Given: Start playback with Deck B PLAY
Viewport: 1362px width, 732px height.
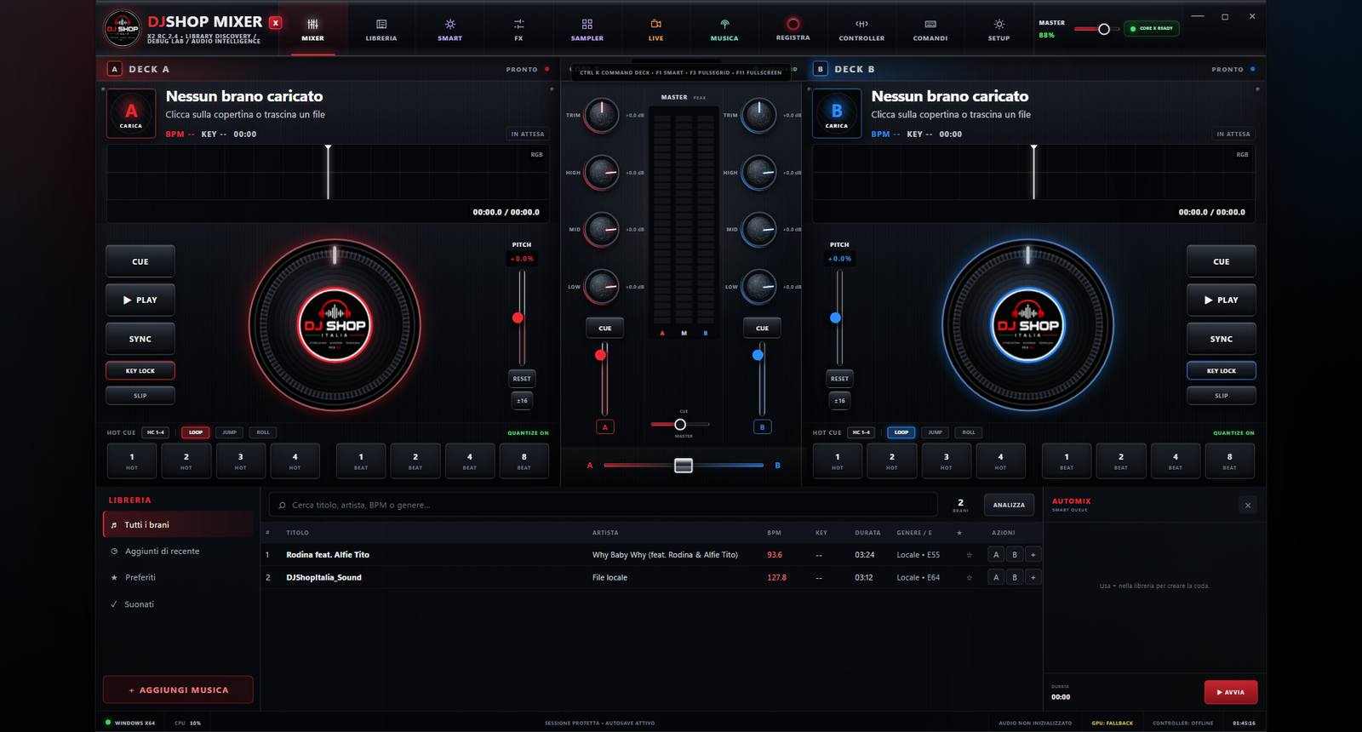Looking at the screenshot, I should pos(1221,300).
